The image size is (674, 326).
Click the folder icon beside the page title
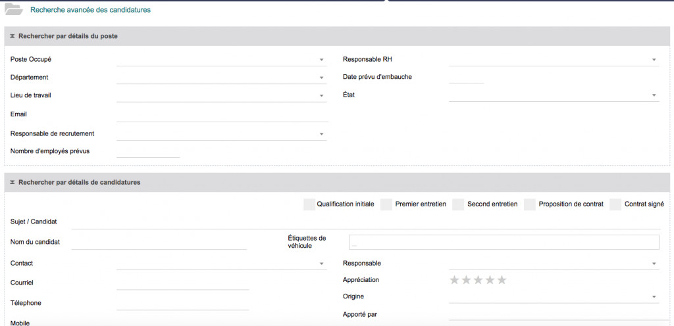click(14, 10)
